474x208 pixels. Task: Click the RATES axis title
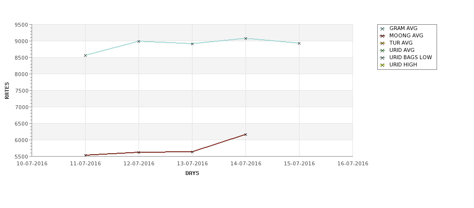click(7, 91)
